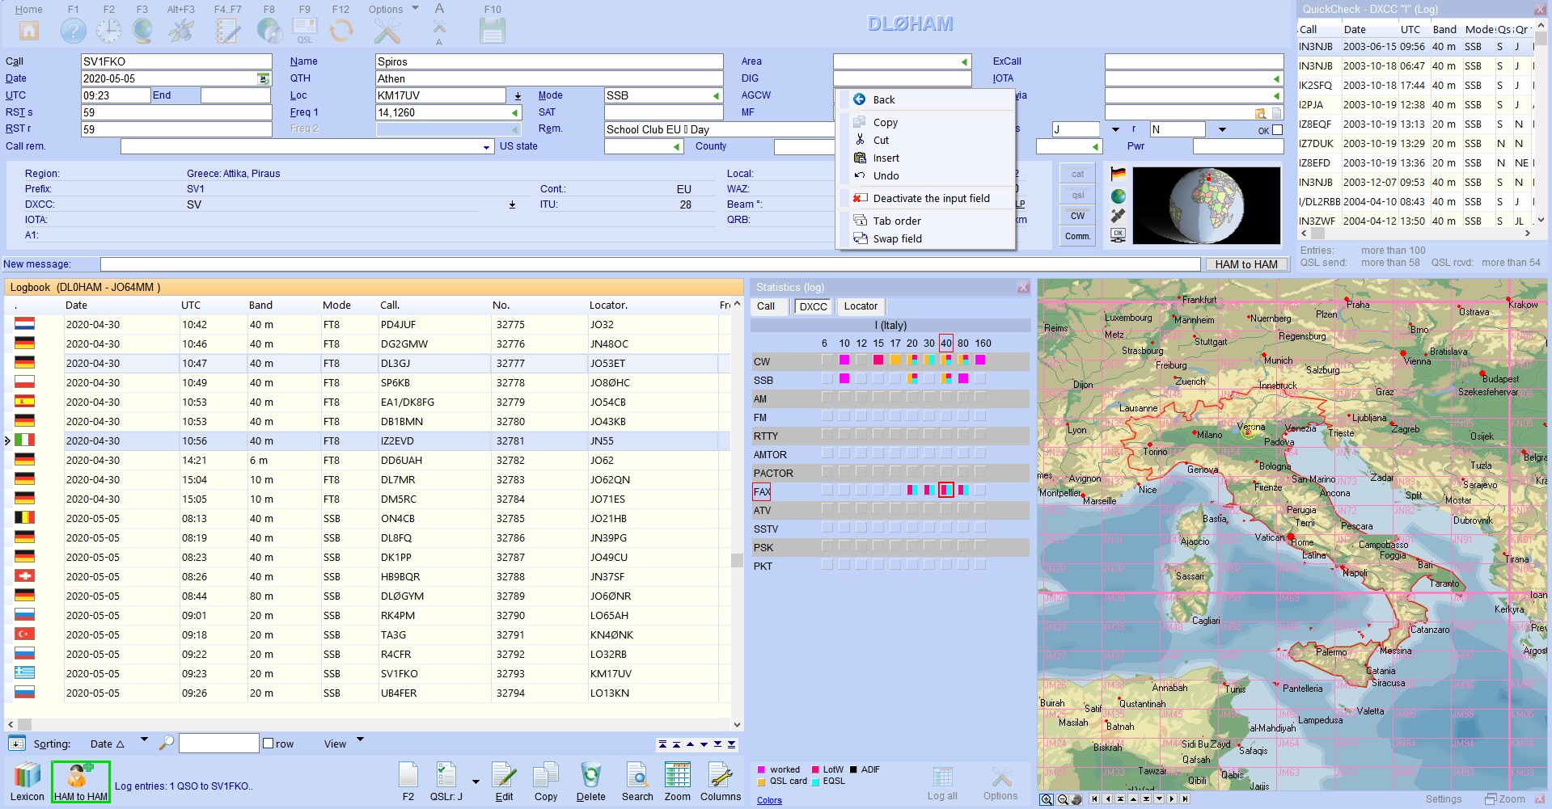The image size is (1552, 809).
Task: Click the Home toolbar icon
Action: click(x=29, y=31)
